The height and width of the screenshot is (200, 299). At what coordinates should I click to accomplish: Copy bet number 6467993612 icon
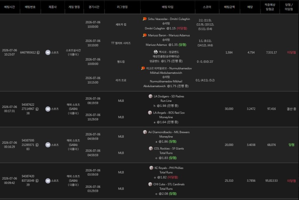point(38,52)
